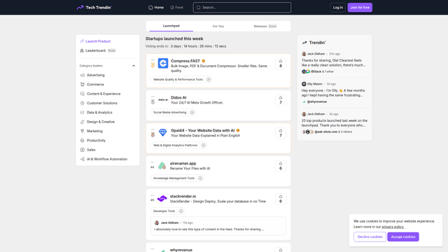Select the Design & Creative category icon
448x252 pixels.
pos(83,122)
